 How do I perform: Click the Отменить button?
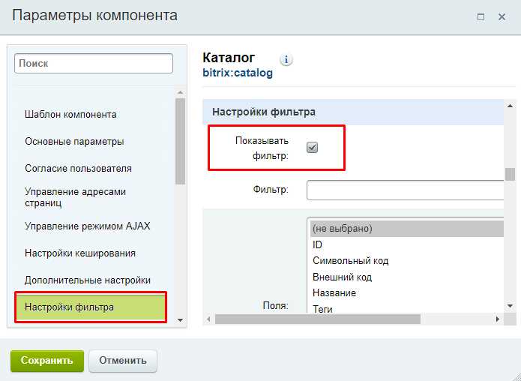point(123,361)
